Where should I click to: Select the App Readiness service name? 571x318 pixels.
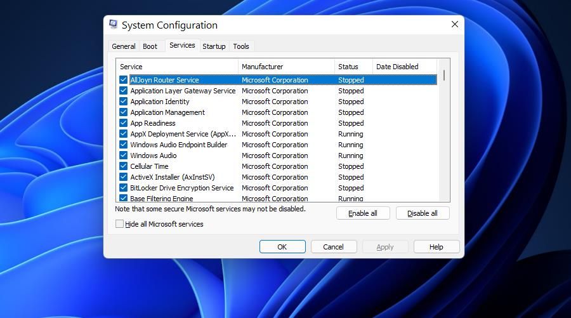coord(153,123)
